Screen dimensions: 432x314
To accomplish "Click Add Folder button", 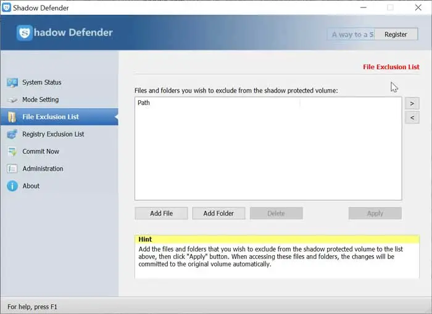I will (218, 213).
